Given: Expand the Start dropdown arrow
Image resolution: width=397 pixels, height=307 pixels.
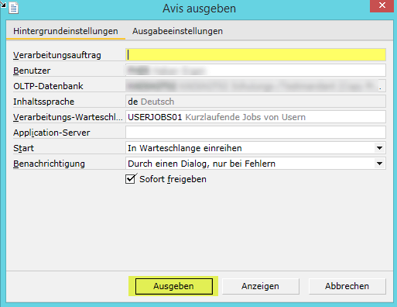Looking at the screenshot, I should [x=379, y=148].
